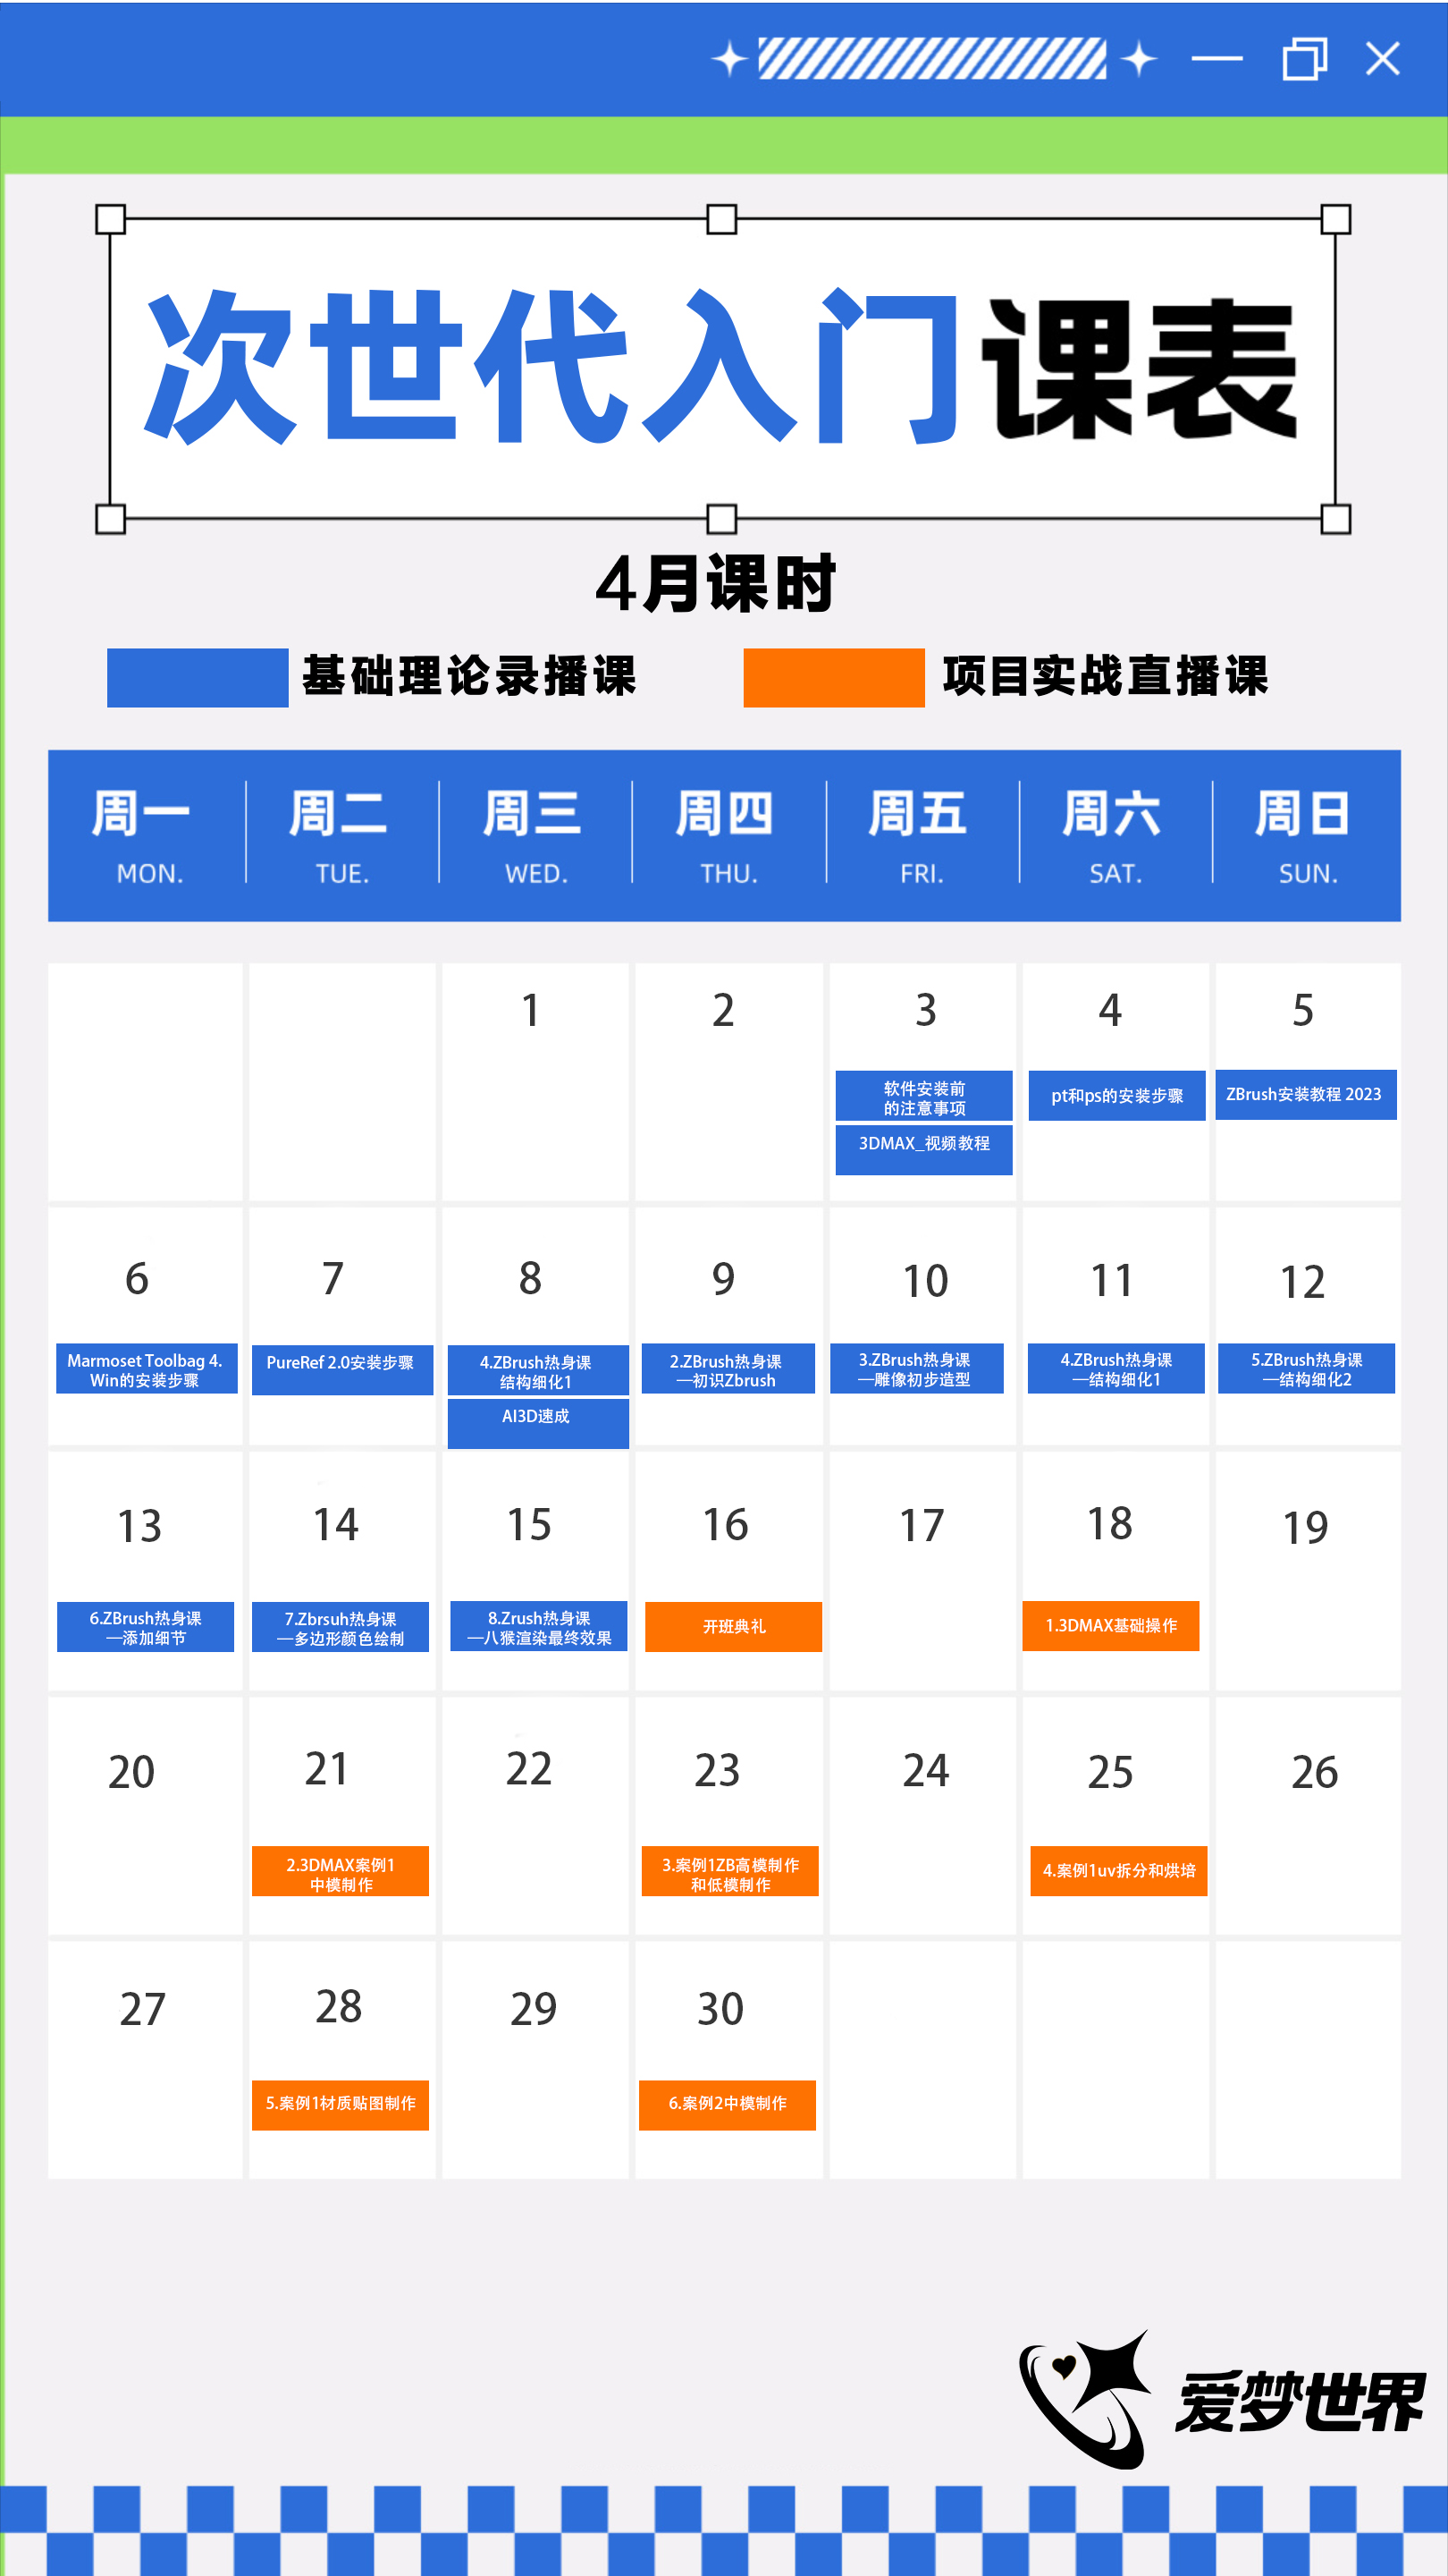Click the orange swatch beside 项目实战直播课
The height and width of the screenshot is (2576, 1448).
pyautogui.click(x=833, y=678)
